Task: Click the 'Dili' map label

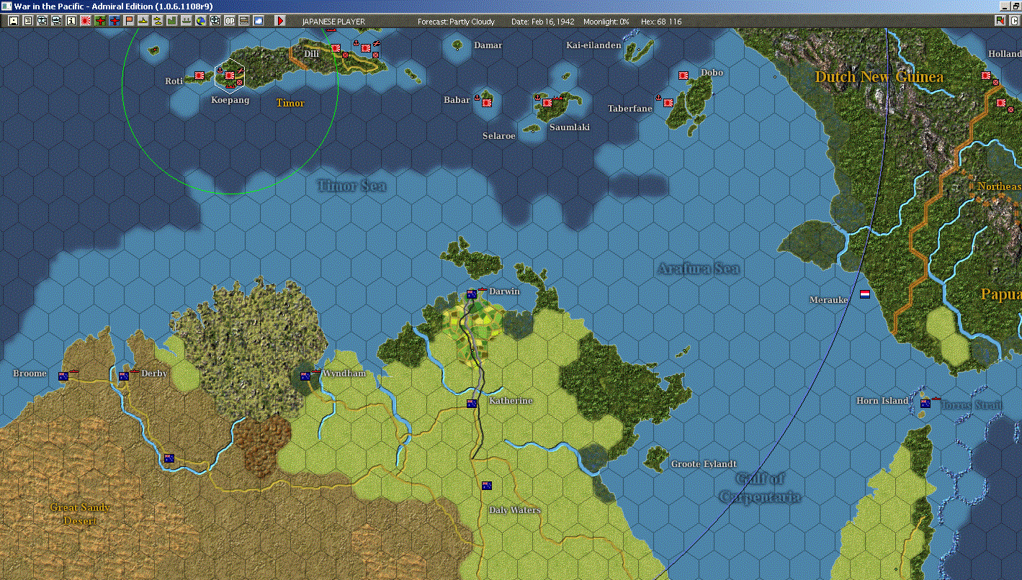Action: click(311, 53)
